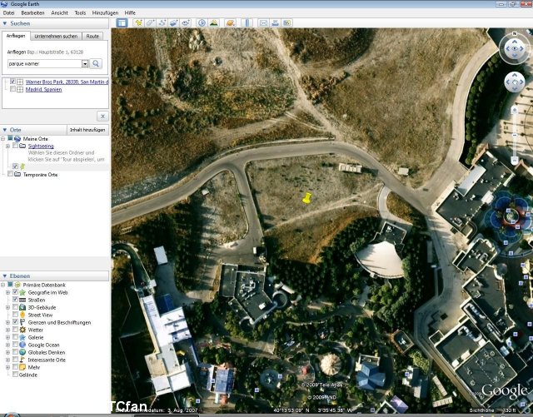This screenshot has height=417, width=533.
Task: Open View in Google Maps toolbar icon
Action: click(286, 23)
